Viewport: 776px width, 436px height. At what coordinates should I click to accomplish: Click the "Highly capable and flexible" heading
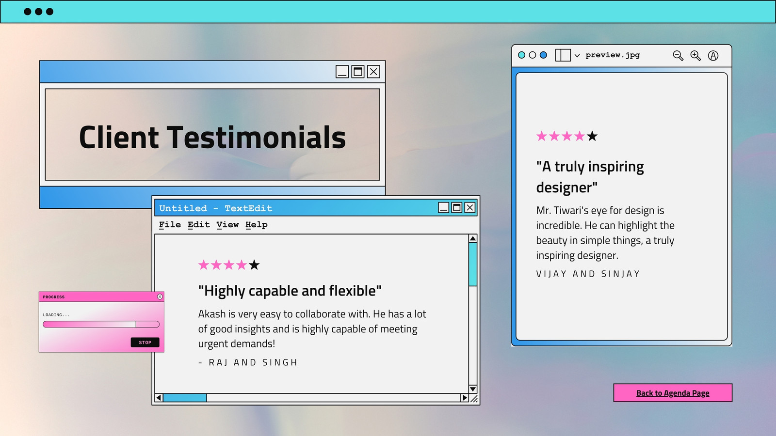point(290,291)
